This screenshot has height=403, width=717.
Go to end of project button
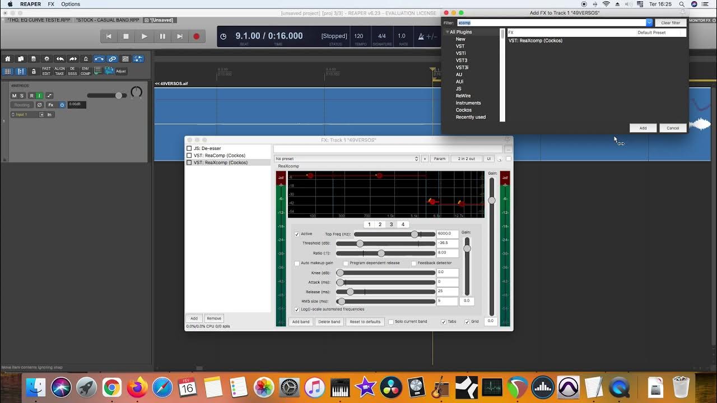180,36
